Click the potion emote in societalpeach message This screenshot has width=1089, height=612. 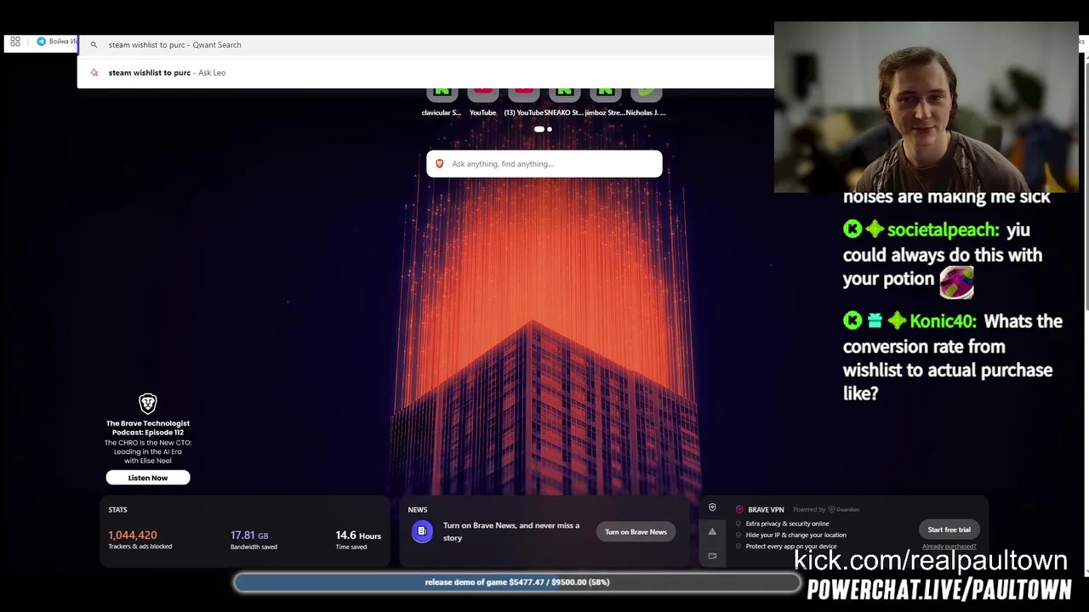pyautogui.click(x=956, y=281)
